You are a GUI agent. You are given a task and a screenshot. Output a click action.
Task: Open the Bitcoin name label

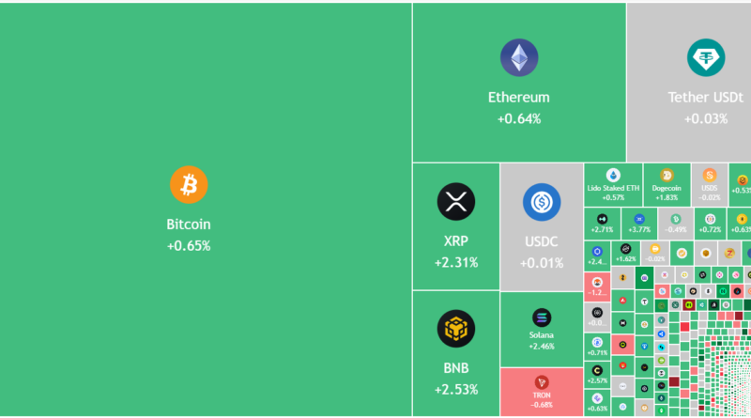[189, 224]
